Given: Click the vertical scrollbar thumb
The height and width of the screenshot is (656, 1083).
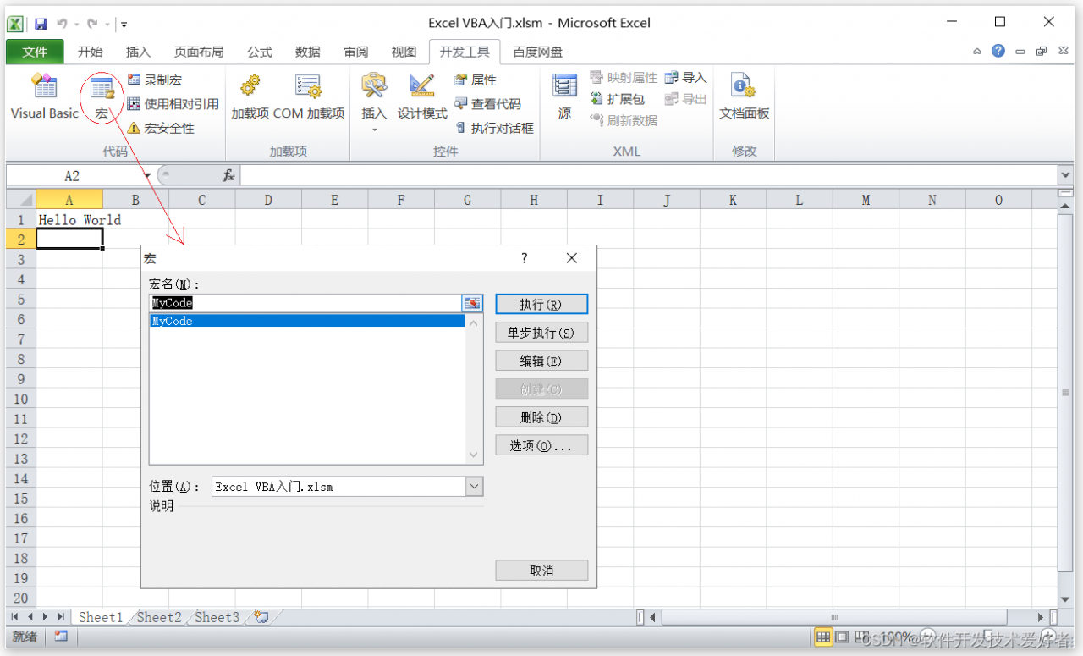Looking at the screenshot, I should pos(1065,392).
